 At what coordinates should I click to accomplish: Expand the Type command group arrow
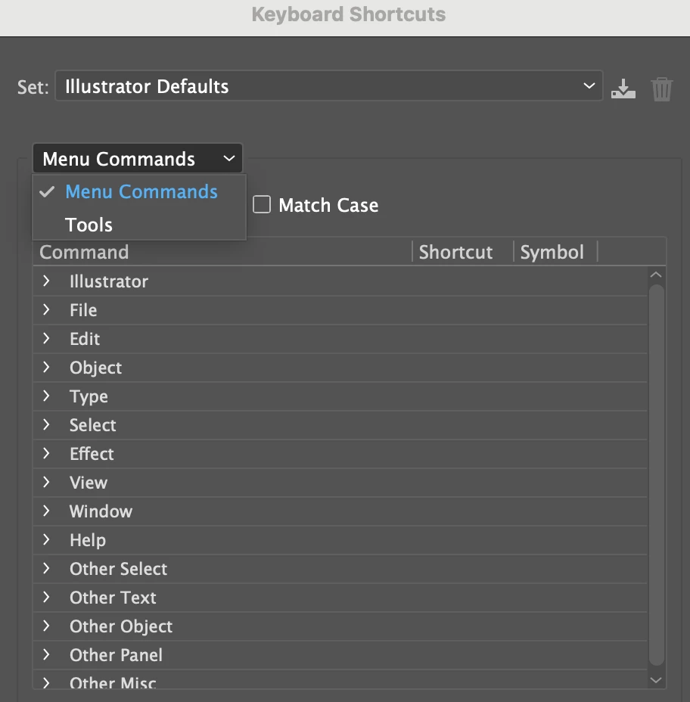47,396
